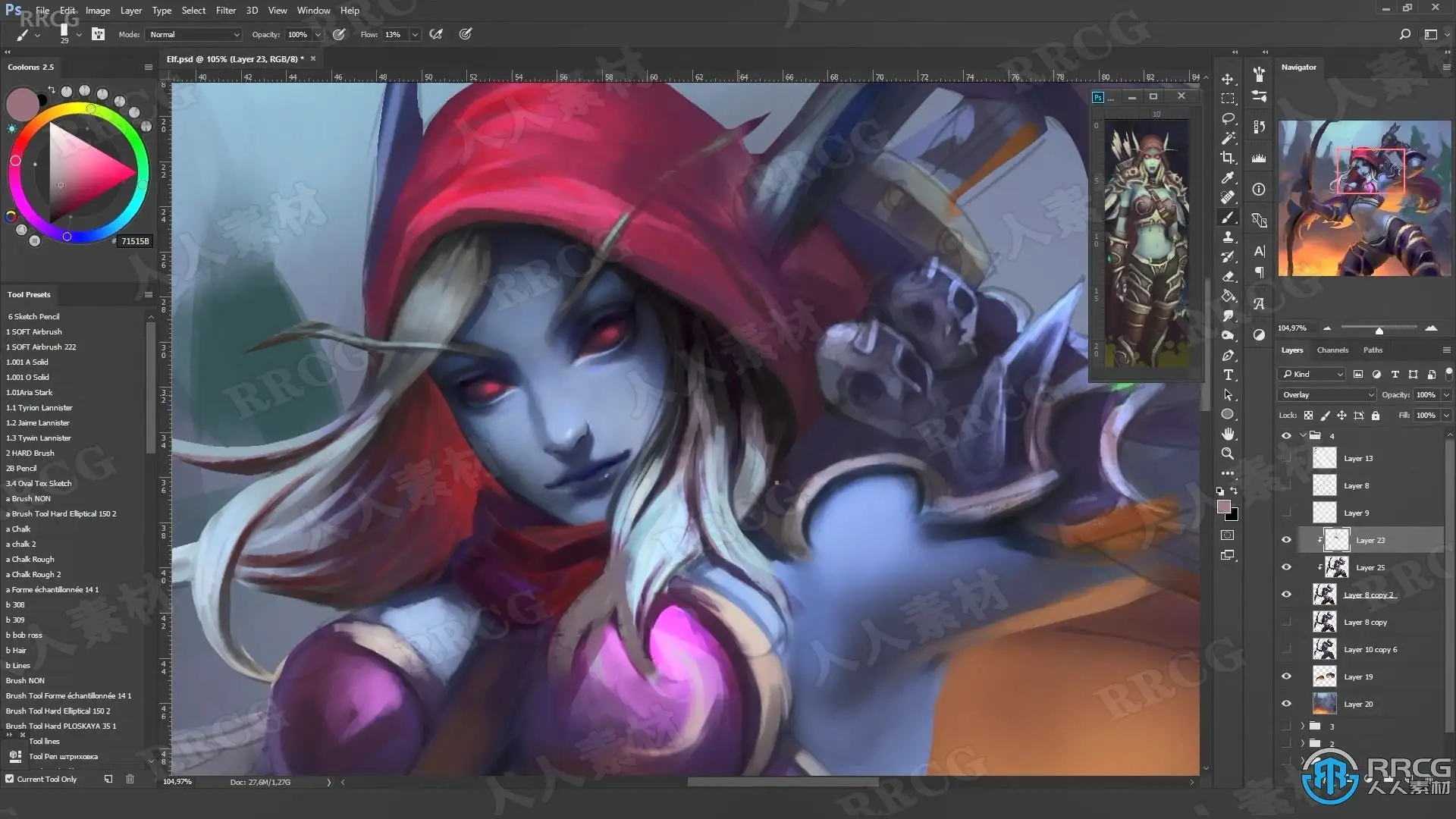The width and height of the screenshot is (1456, 819).
Task: Select the Eyedropper tool
Action: click(x=1228, y=177)
